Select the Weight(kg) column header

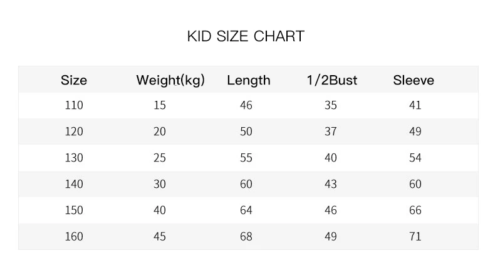click(x=170, y=80)
